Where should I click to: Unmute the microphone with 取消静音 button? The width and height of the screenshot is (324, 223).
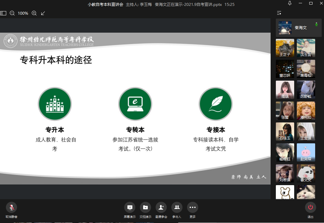[11, 207]
